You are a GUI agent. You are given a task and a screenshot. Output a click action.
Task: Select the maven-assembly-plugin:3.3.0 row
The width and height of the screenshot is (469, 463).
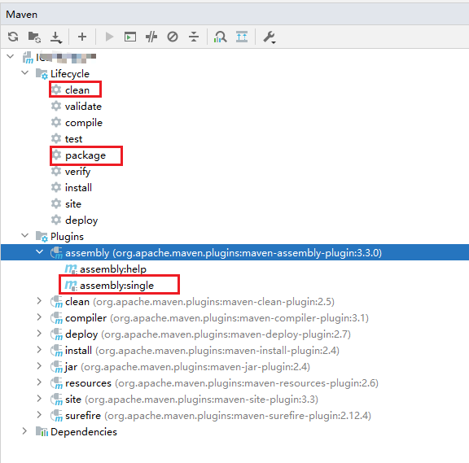pyautogui.click(x=234, y=252)
